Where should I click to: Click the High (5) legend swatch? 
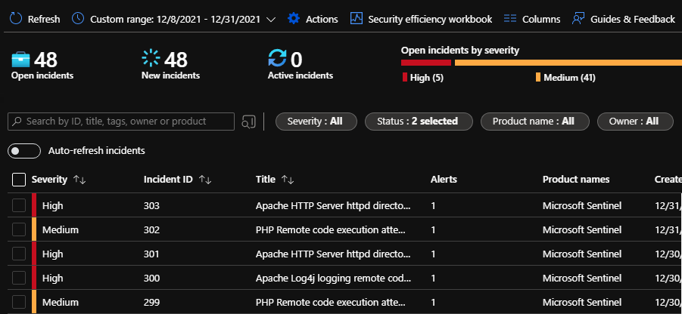click(x=405, y=78)
